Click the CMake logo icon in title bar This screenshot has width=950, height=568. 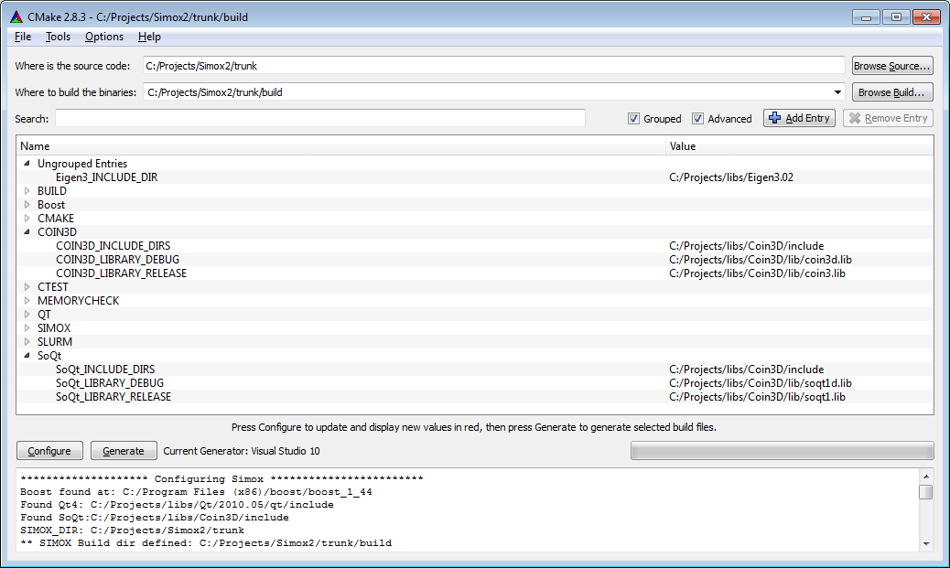pyautogui.click(x=16, y=17)
